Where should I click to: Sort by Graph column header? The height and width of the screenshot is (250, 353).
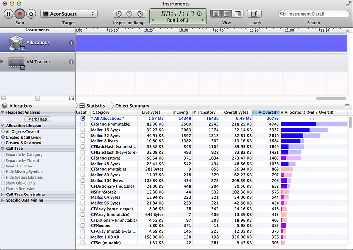[x=82, y=112]
